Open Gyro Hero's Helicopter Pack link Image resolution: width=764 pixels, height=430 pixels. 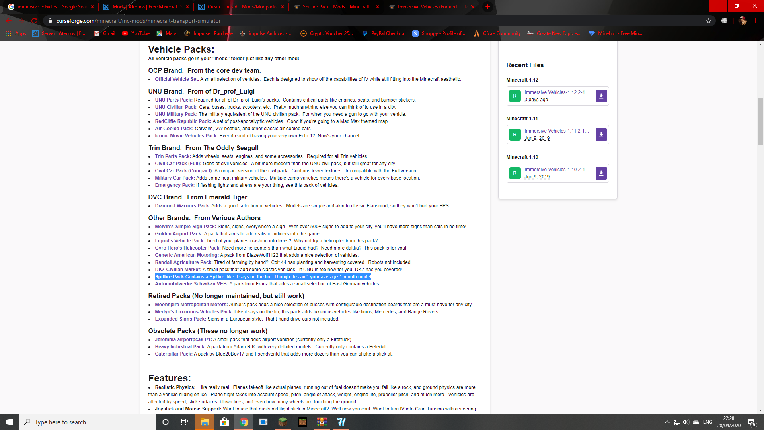(187, 248)
